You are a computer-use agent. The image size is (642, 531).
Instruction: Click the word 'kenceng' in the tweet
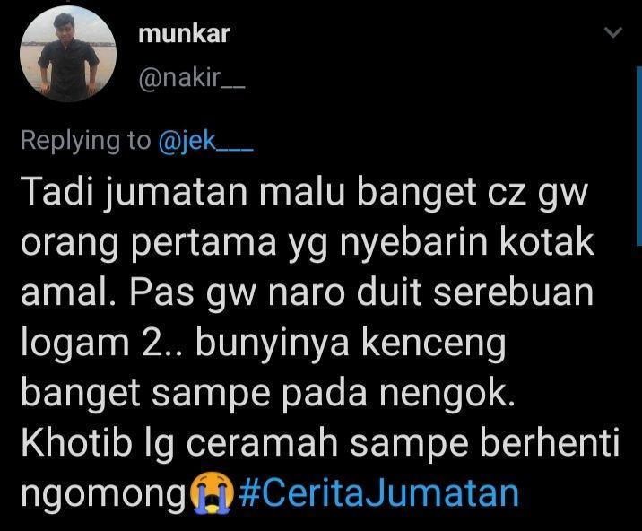tap(434, 344)
